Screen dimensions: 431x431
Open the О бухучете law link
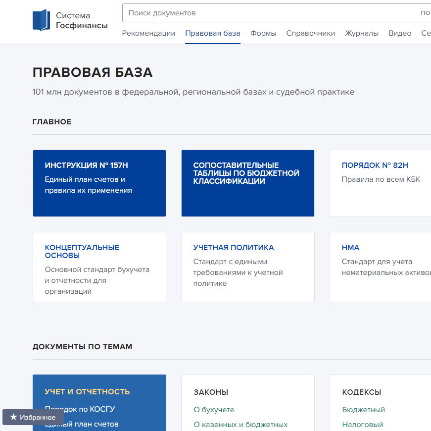pos(214,410)
